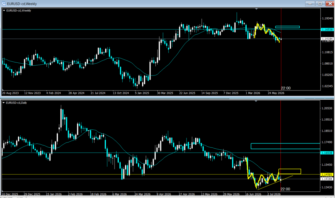Click the 5 Jan 2025 date on the weekly time axis

[142, 93]
